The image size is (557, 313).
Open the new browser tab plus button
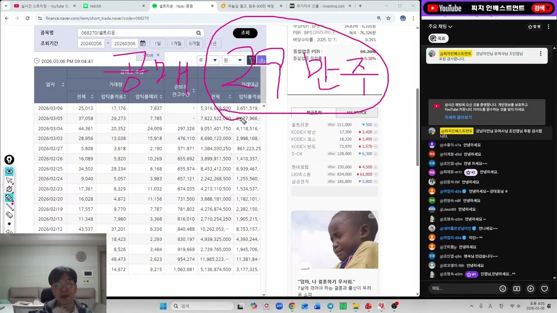tap(360, 6)
